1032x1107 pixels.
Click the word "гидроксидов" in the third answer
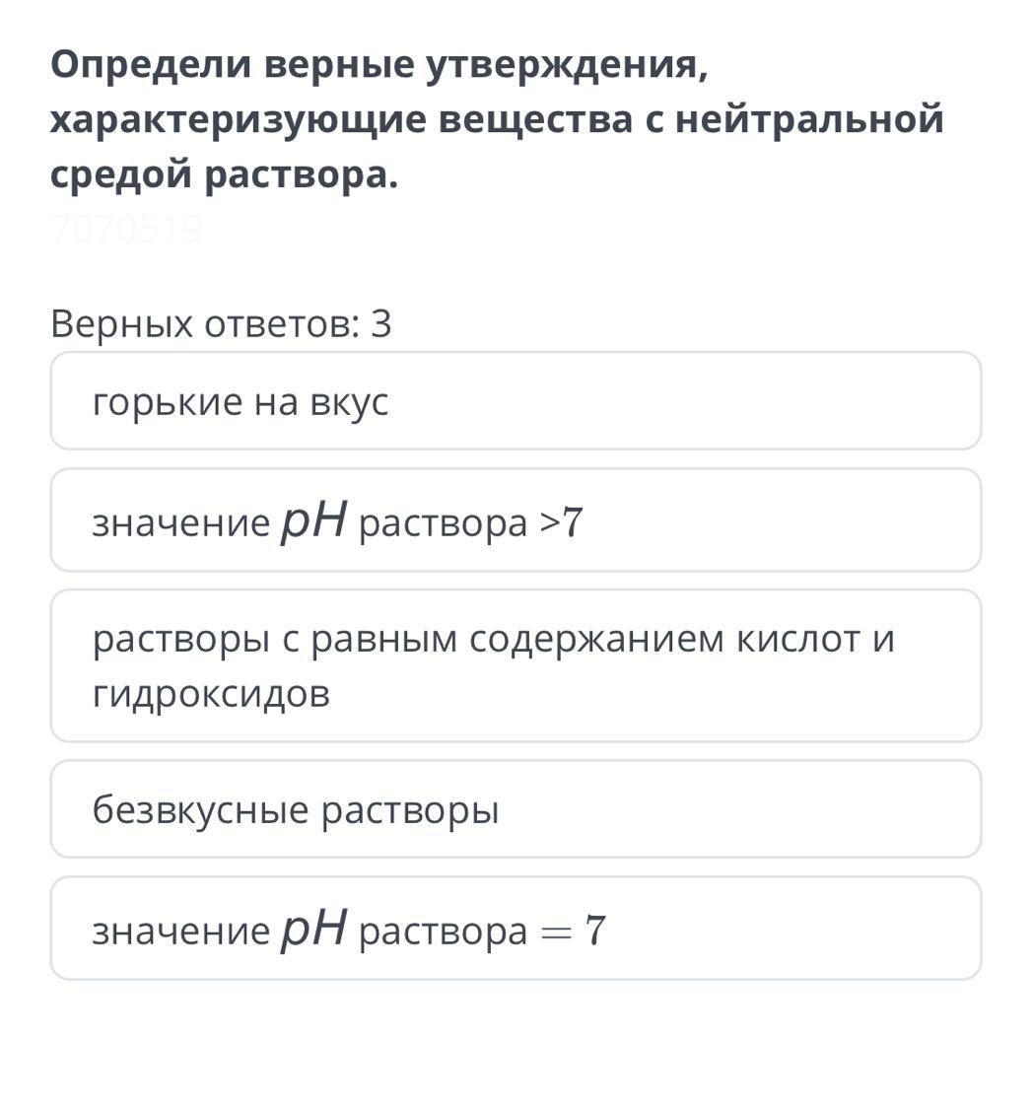tap(211, 694)
